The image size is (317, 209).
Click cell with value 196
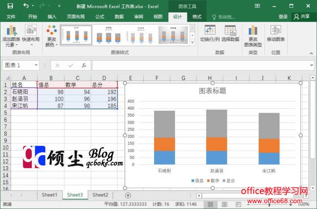(104, 99)
